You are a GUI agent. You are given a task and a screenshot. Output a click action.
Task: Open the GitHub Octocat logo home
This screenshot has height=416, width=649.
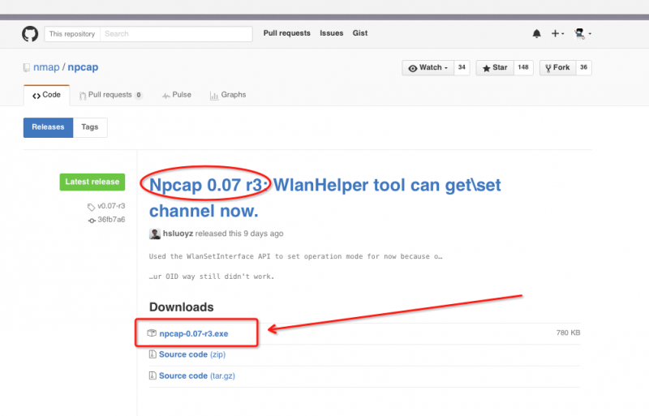pos(30,34)
